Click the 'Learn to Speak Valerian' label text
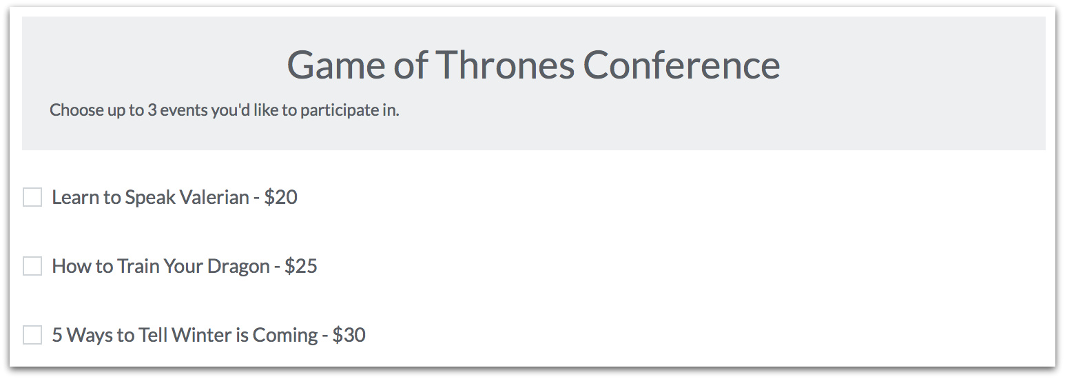The height and width of the screenshot is (379, 1065). click(150, 197)
